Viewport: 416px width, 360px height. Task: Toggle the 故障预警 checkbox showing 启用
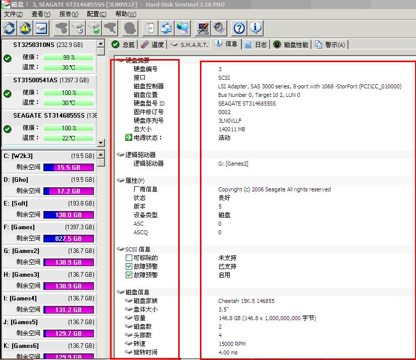[x=129, y=275]
